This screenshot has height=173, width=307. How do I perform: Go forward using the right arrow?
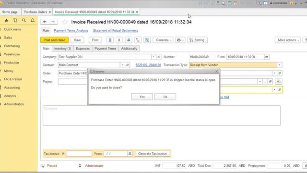(53, 22)
